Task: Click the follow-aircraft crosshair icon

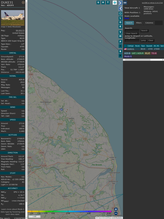Action: point(120,13)
